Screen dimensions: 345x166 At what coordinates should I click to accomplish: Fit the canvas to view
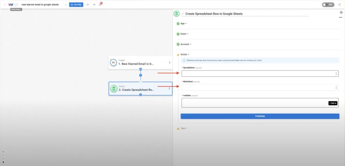3,159
